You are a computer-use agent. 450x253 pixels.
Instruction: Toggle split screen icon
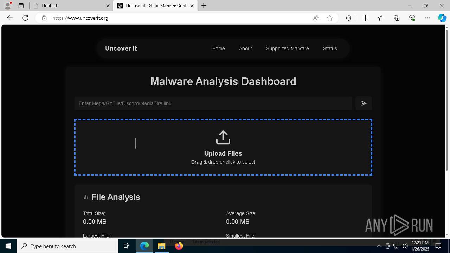[365, 18]
